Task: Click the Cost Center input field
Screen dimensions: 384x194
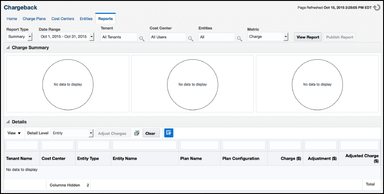Action: 168,37
